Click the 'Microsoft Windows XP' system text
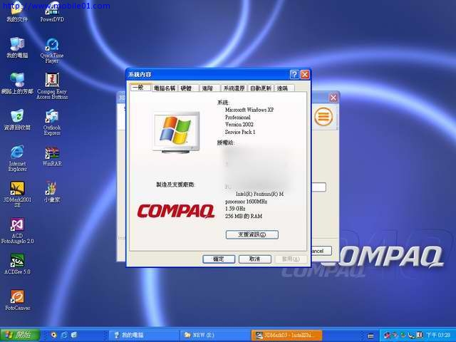Screen dimensions: 456x342 pos(249,110)
